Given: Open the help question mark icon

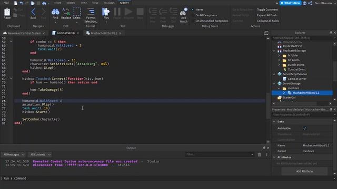Looking at the screenshot, I should [304, 3].
